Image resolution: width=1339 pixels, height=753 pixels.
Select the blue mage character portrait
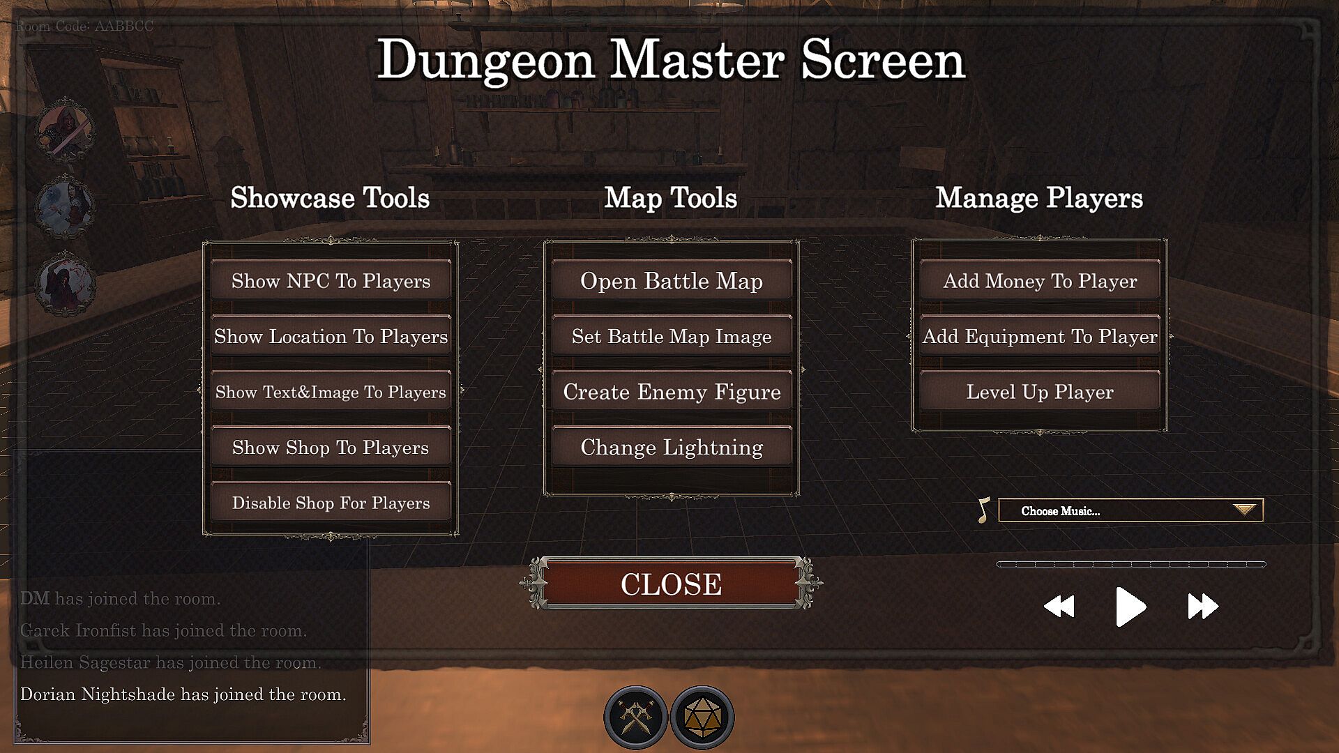click(66, 207)
